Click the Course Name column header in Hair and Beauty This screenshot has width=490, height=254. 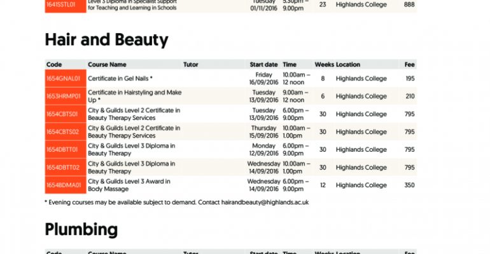click(x=107, y=65)
